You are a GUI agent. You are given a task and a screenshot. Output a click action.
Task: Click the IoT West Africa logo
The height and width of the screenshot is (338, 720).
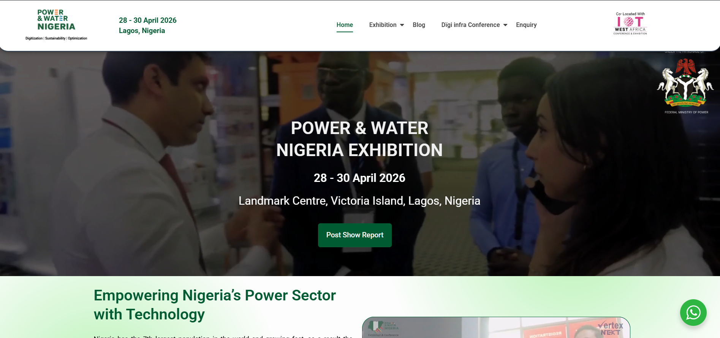point(630,24)
